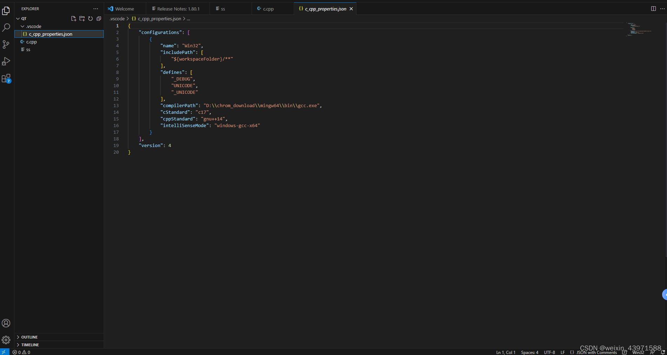The image size is (667, 355).
Task: Open the Run and Debug view
Action: click(x=6, y=61)
